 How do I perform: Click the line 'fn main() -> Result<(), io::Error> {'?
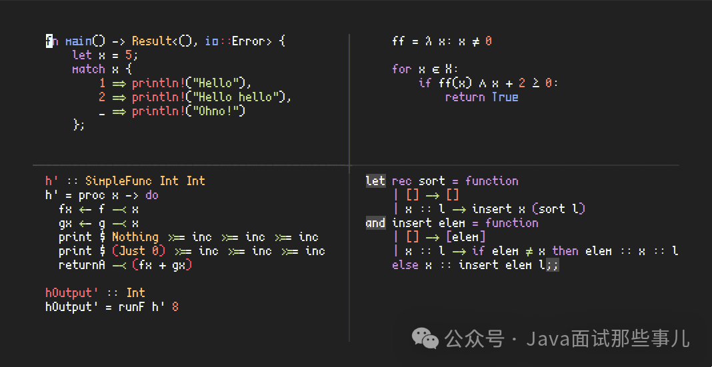(165, 41)
